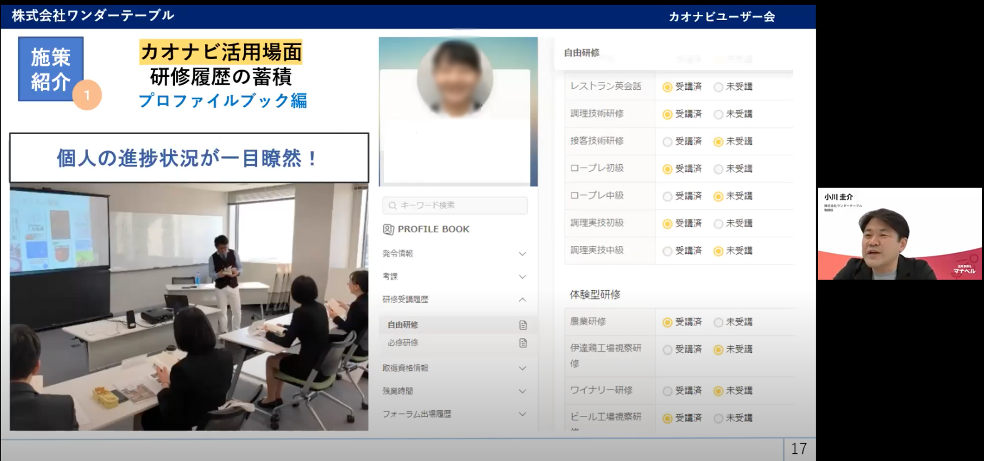This screenshot has height=461, width=984.
Task: Click the 残業時間 menu label
Action: point(397,391)
